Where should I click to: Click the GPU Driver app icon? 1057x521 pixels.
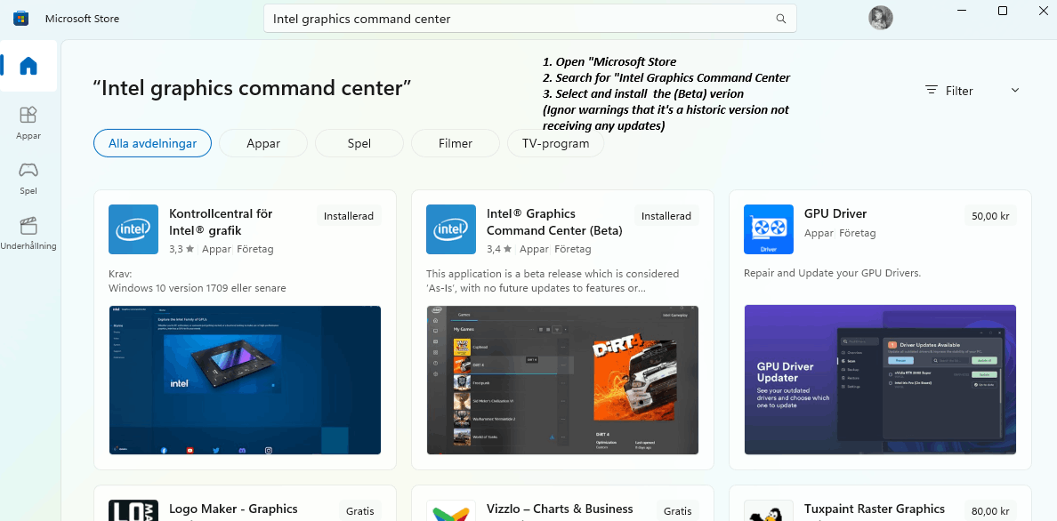769,229
